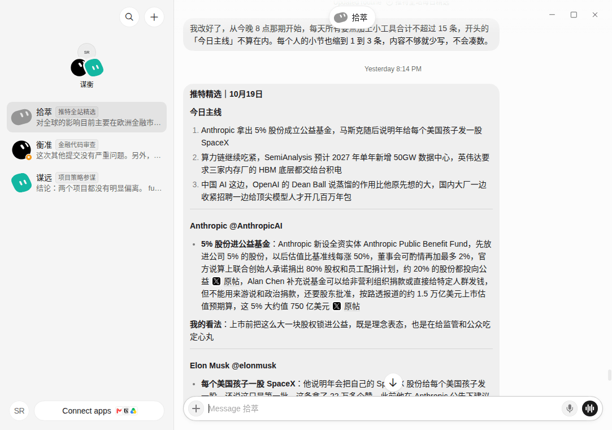This screenshot has height=430, width=612.
Task: Select the 谋远 agent avatar
Action: [21, 183]
